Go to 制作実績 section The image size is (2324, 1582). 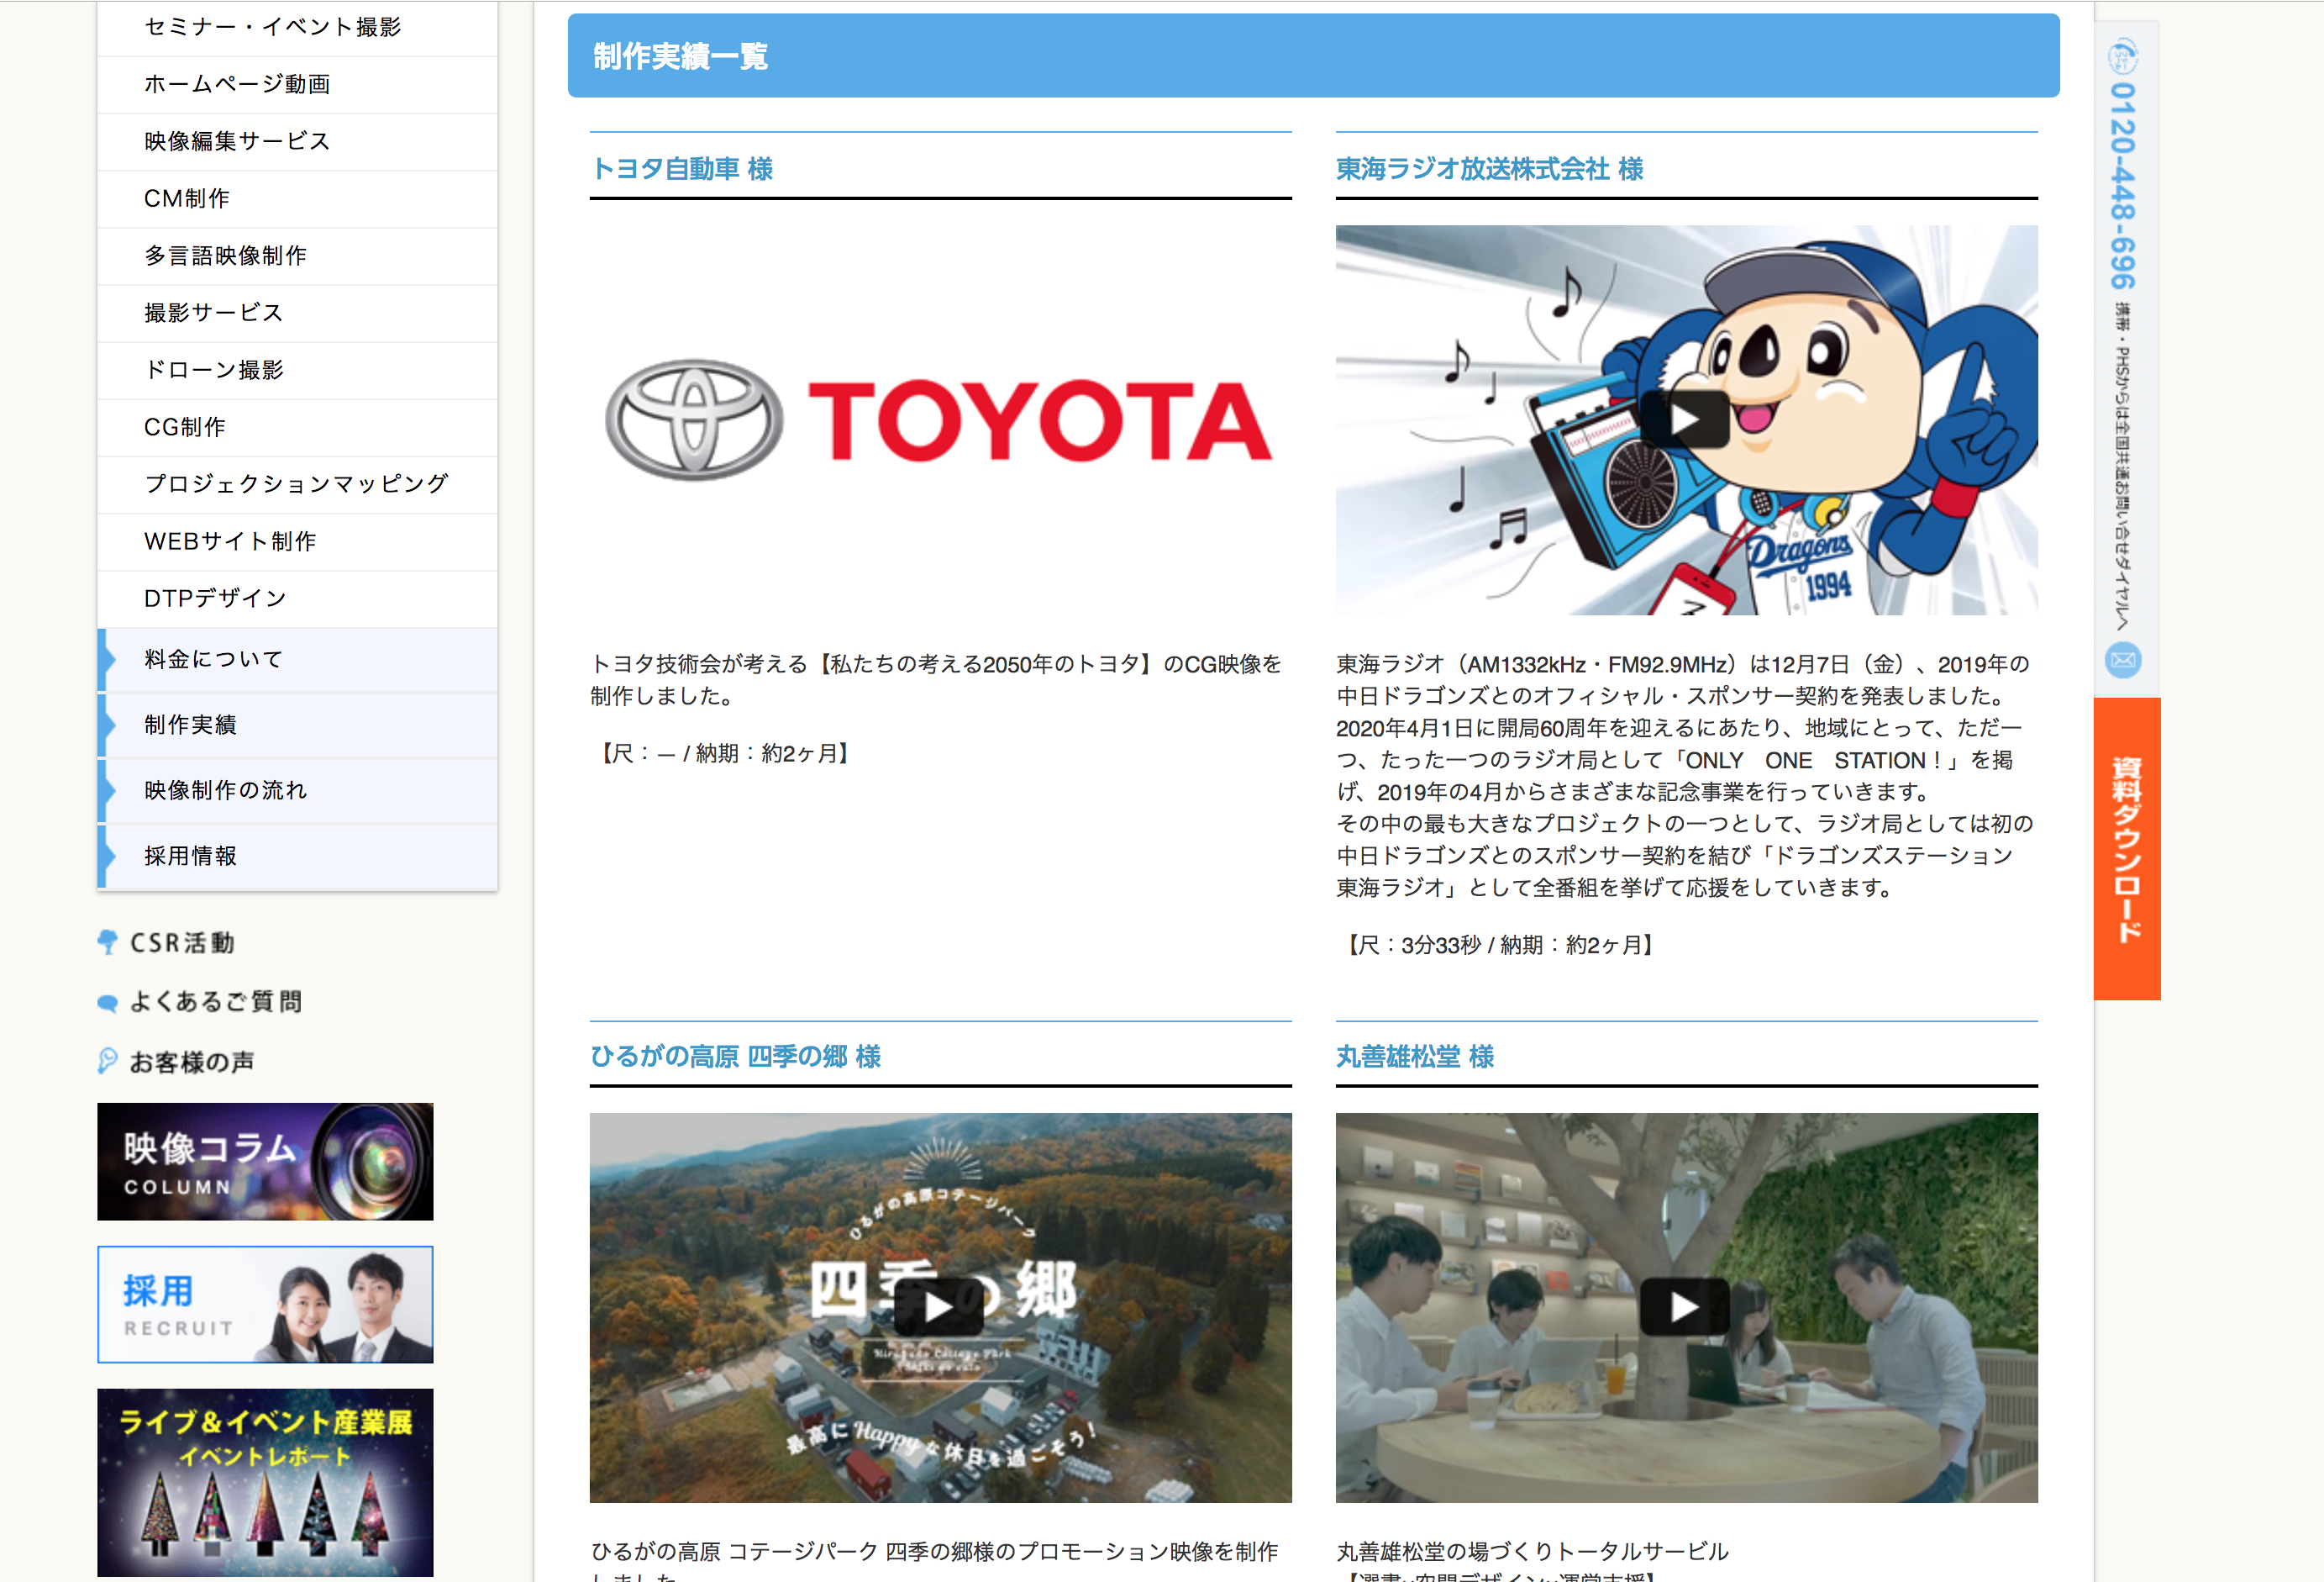coord(297,725)
